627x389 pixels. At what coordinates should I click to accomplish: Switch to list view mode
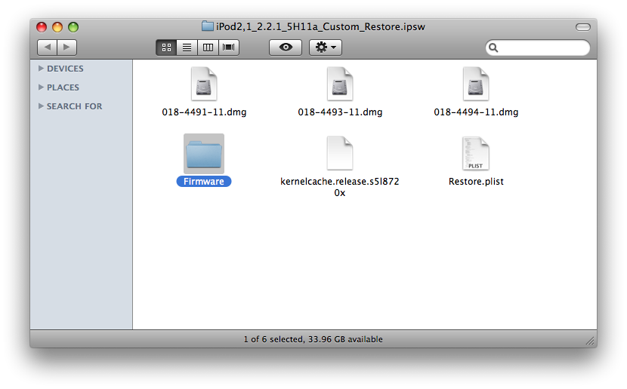click(x=187, y=47)
